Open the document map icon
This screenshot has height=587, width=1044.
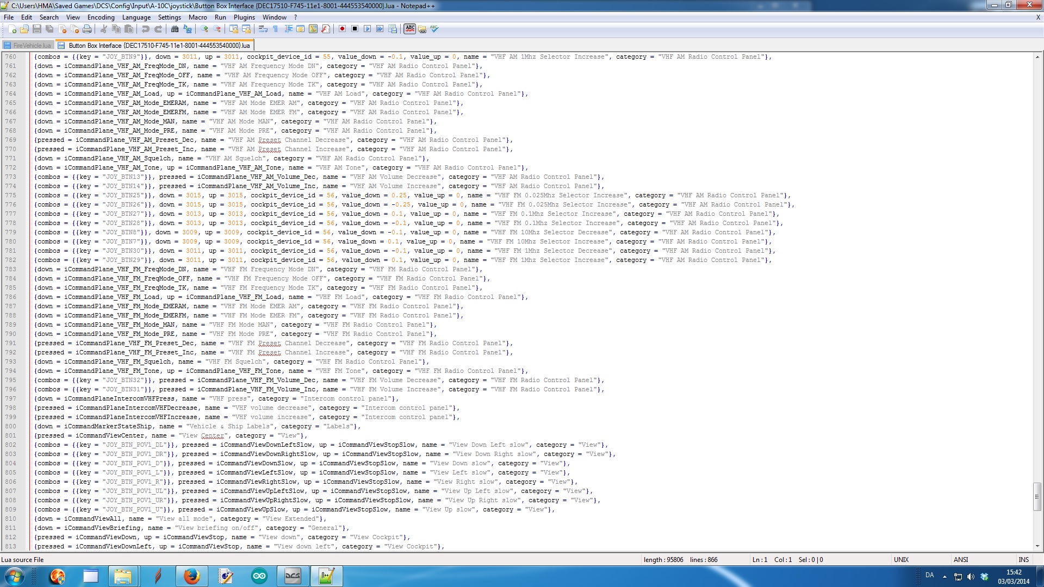[313, 29]
